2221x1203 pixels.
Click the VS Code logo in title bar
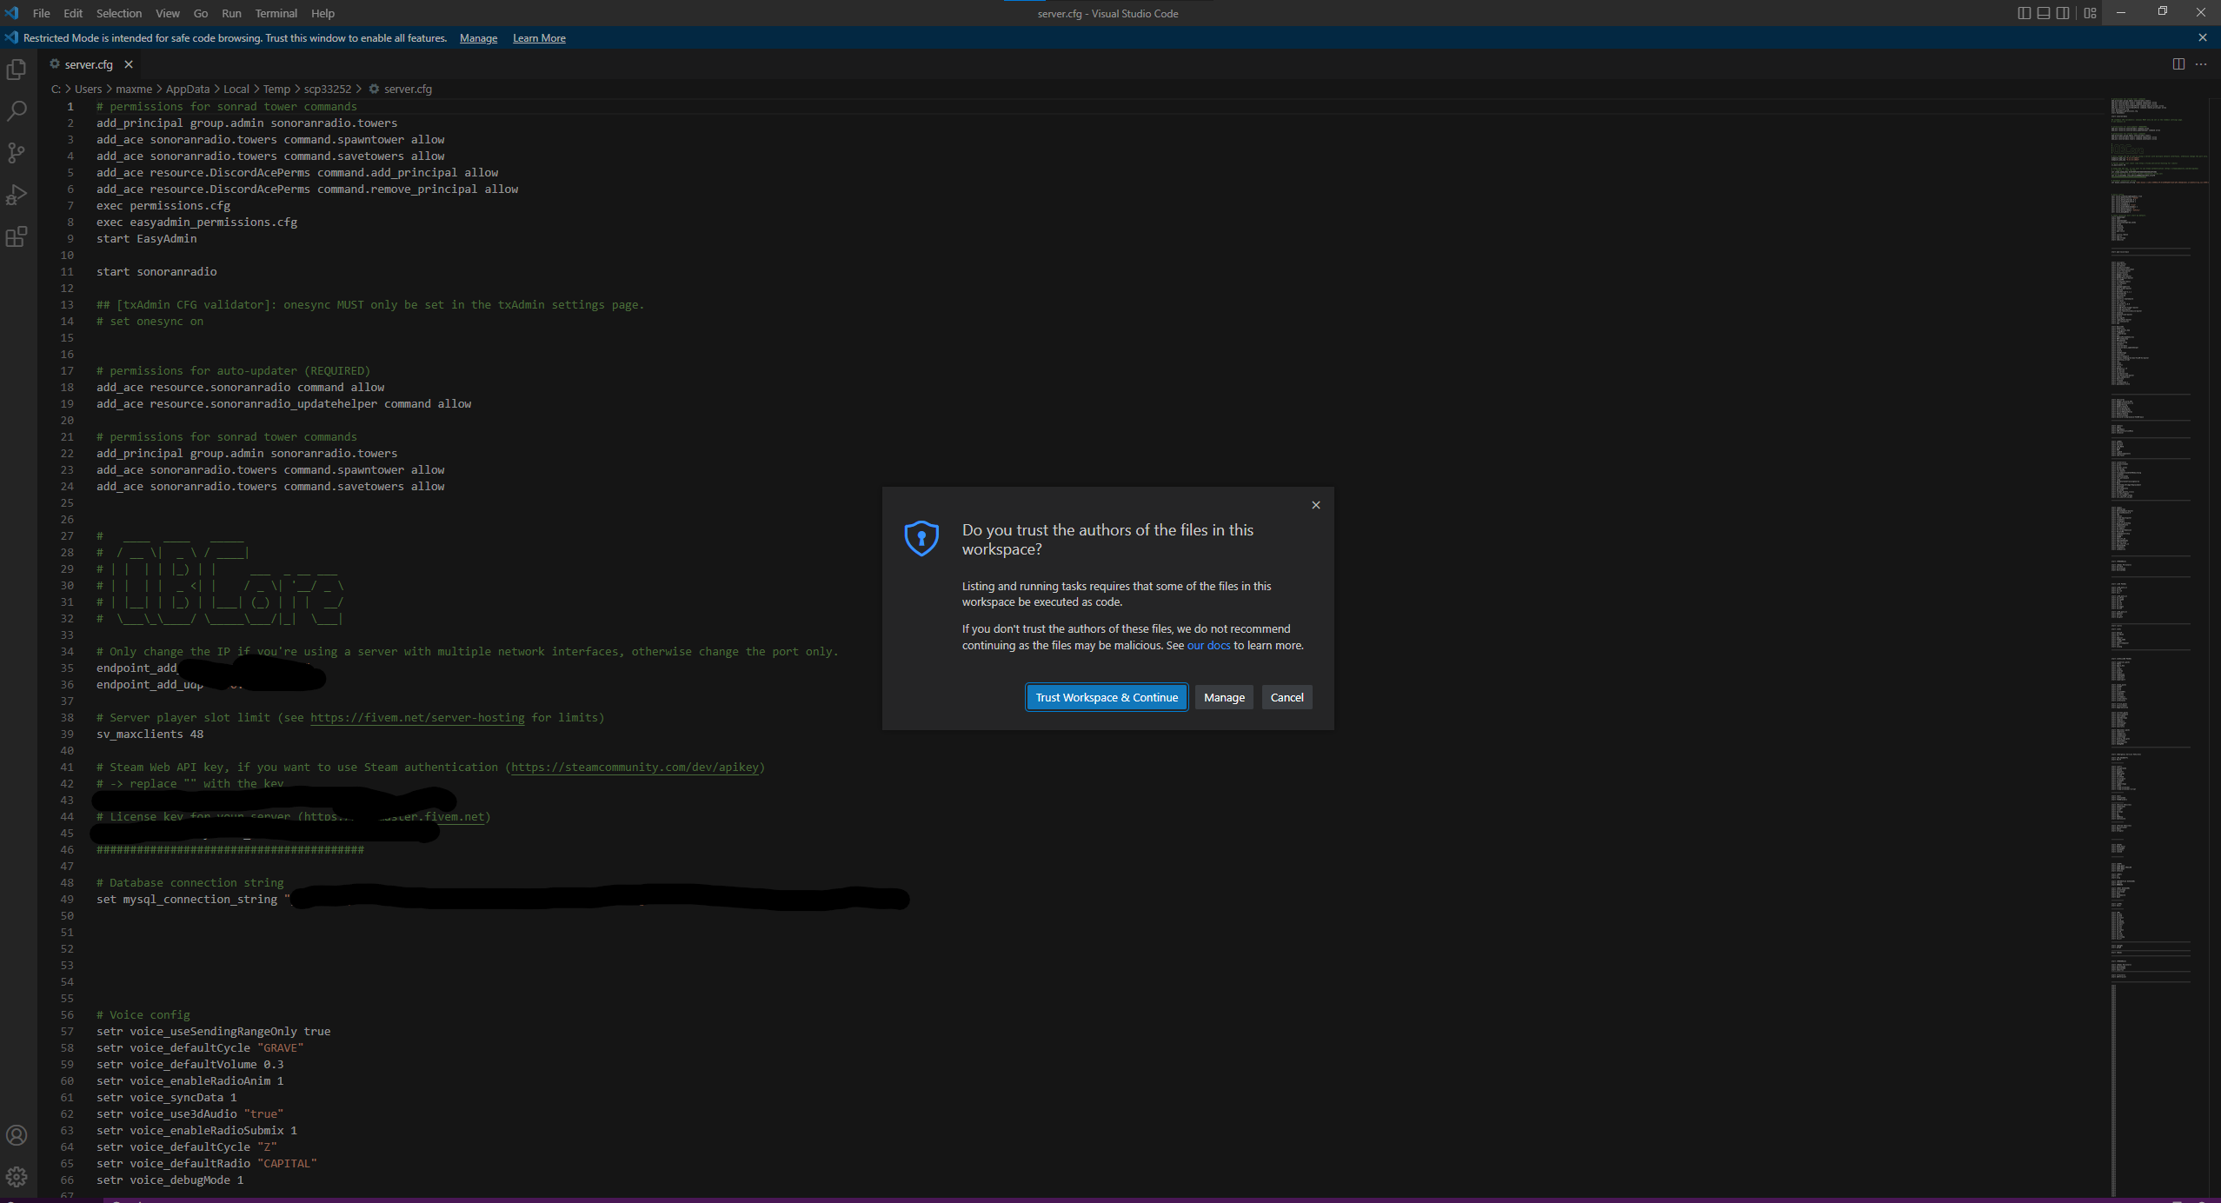pyautogui.click(x=12, y=13)
